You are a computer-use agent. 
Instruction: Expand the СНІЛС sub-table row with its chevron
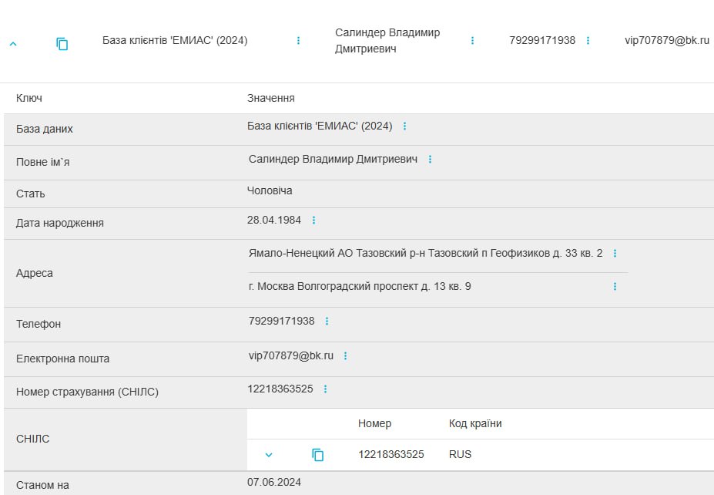[269, 455]
